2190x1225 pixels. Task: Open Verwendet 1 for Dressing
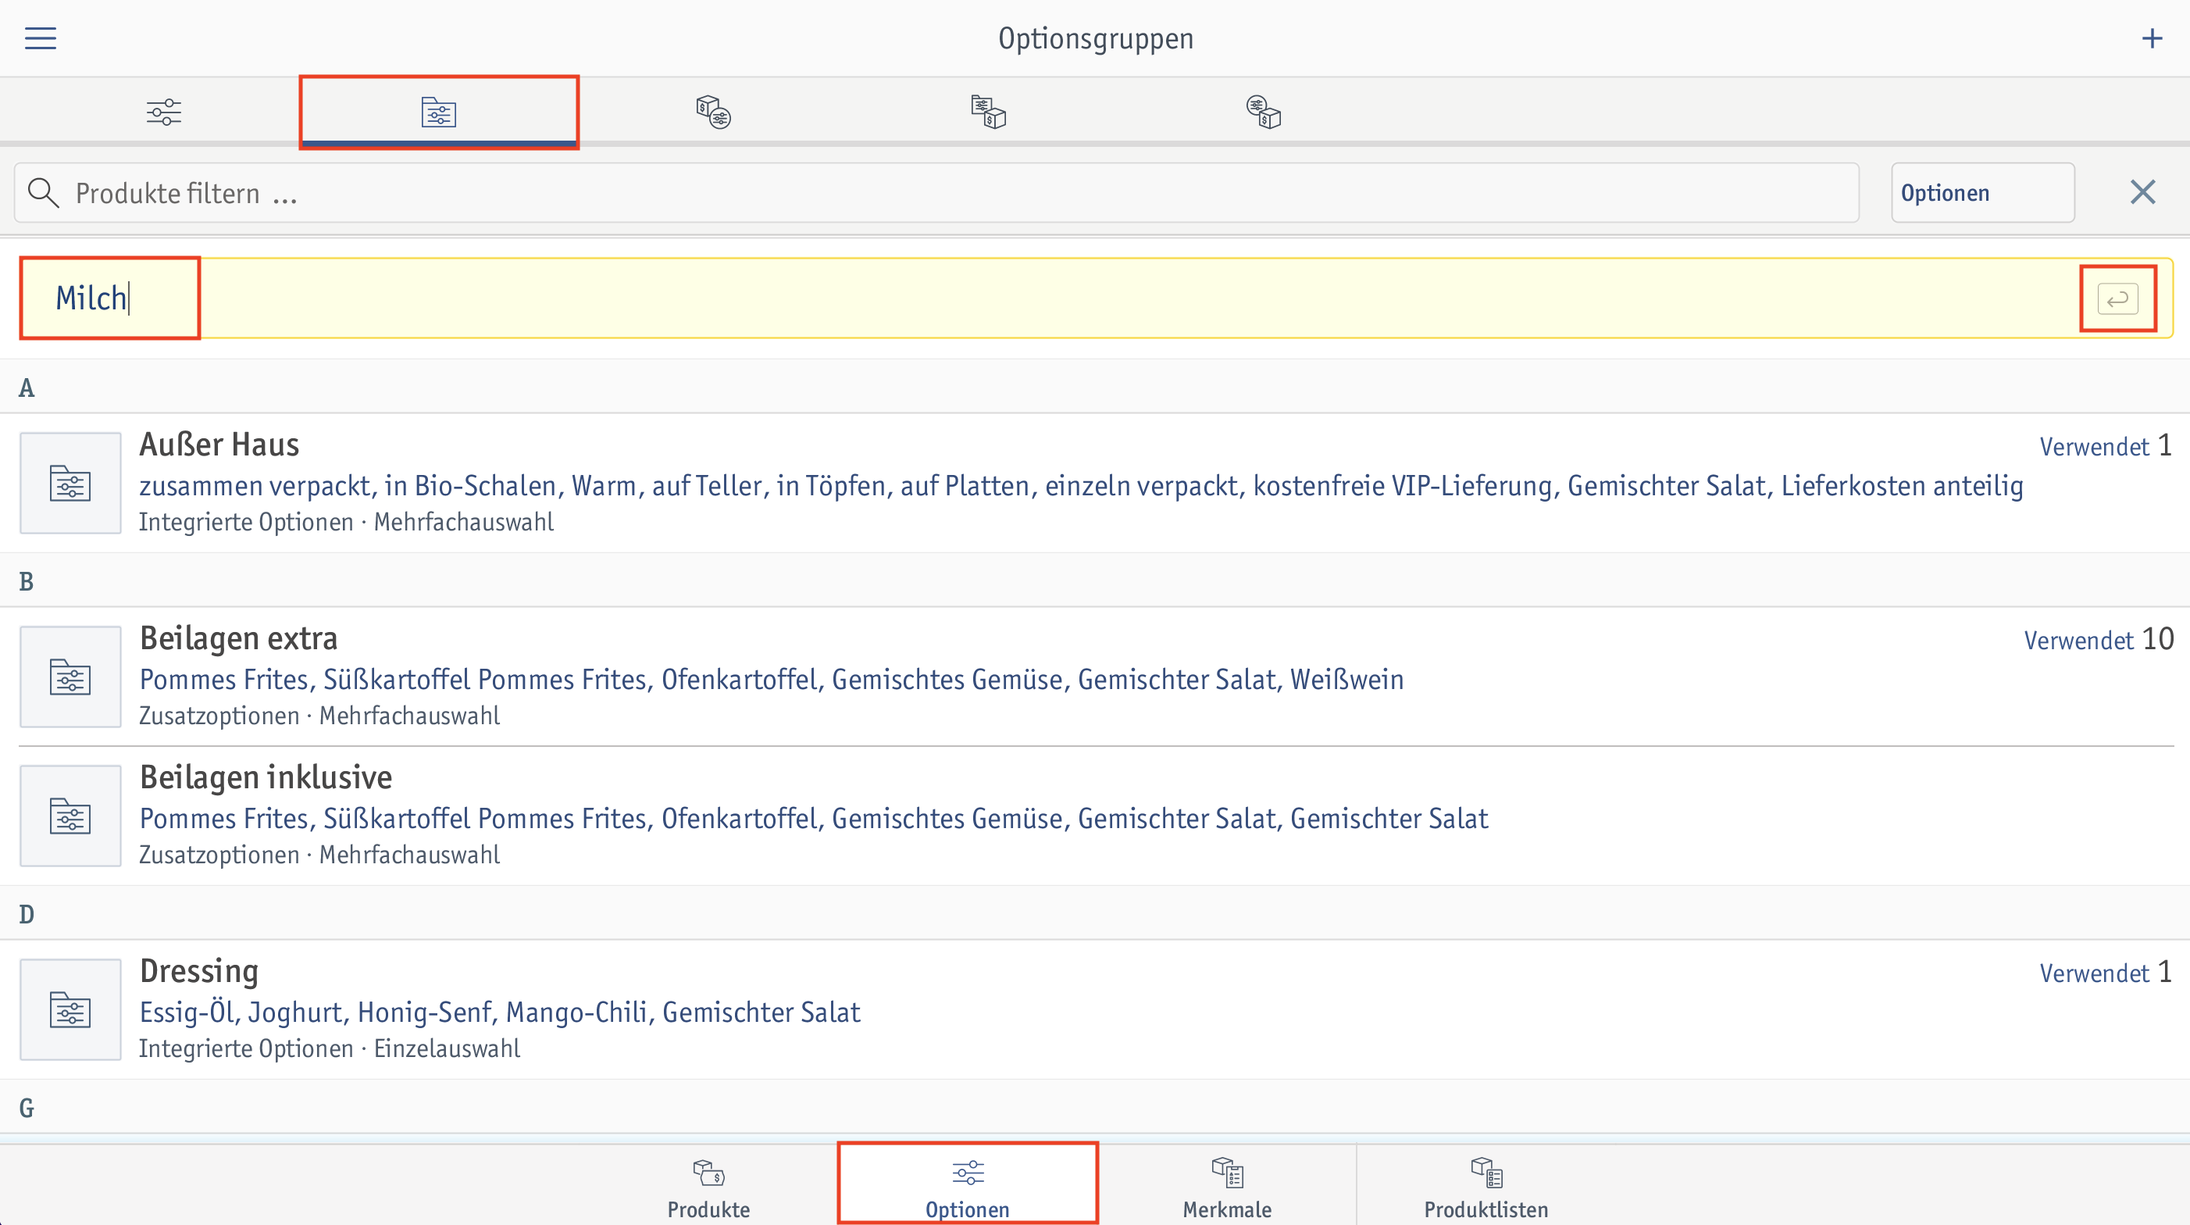(x=2105, y=973)
